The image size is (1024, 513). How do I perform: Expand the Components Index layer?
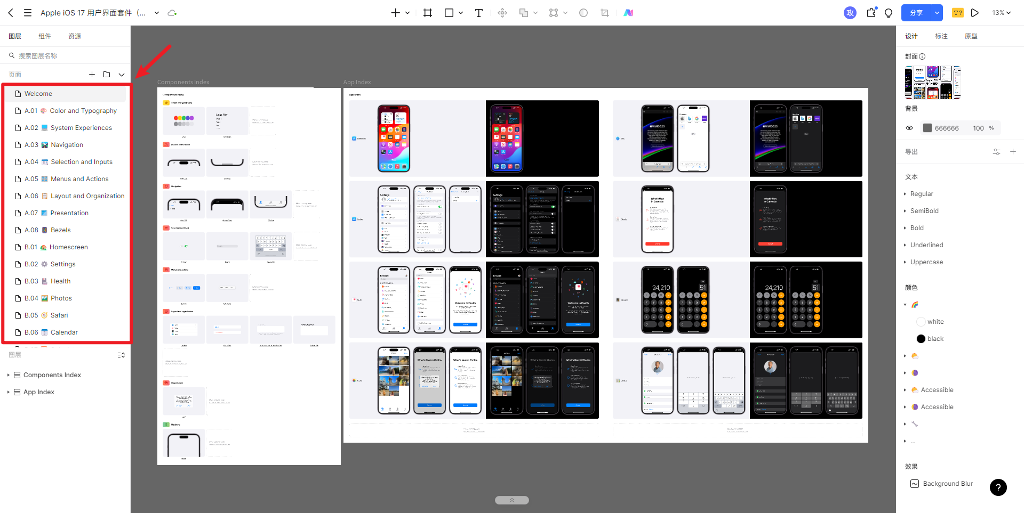[9, 375]
